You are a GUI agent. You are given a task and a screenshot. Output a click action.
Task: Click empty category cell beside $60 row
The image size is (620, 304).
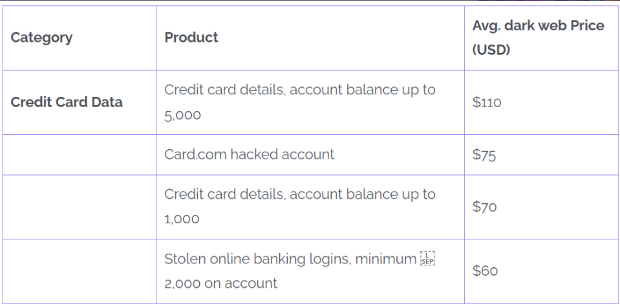pos(80,271)
